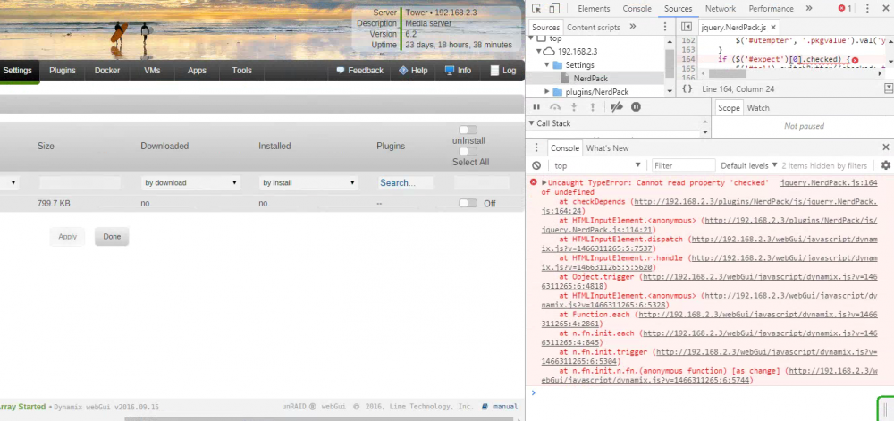Open the VMs menu in webGui
Screen dimensions: 894x421
[152, 71]
